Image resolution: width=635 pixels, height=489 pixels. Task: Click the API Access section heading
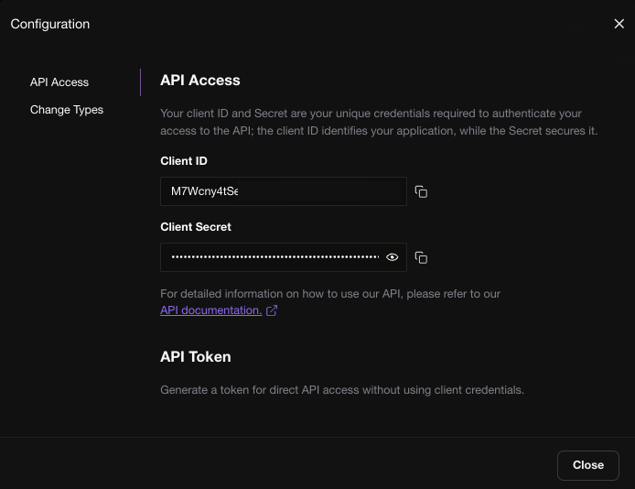200,81
